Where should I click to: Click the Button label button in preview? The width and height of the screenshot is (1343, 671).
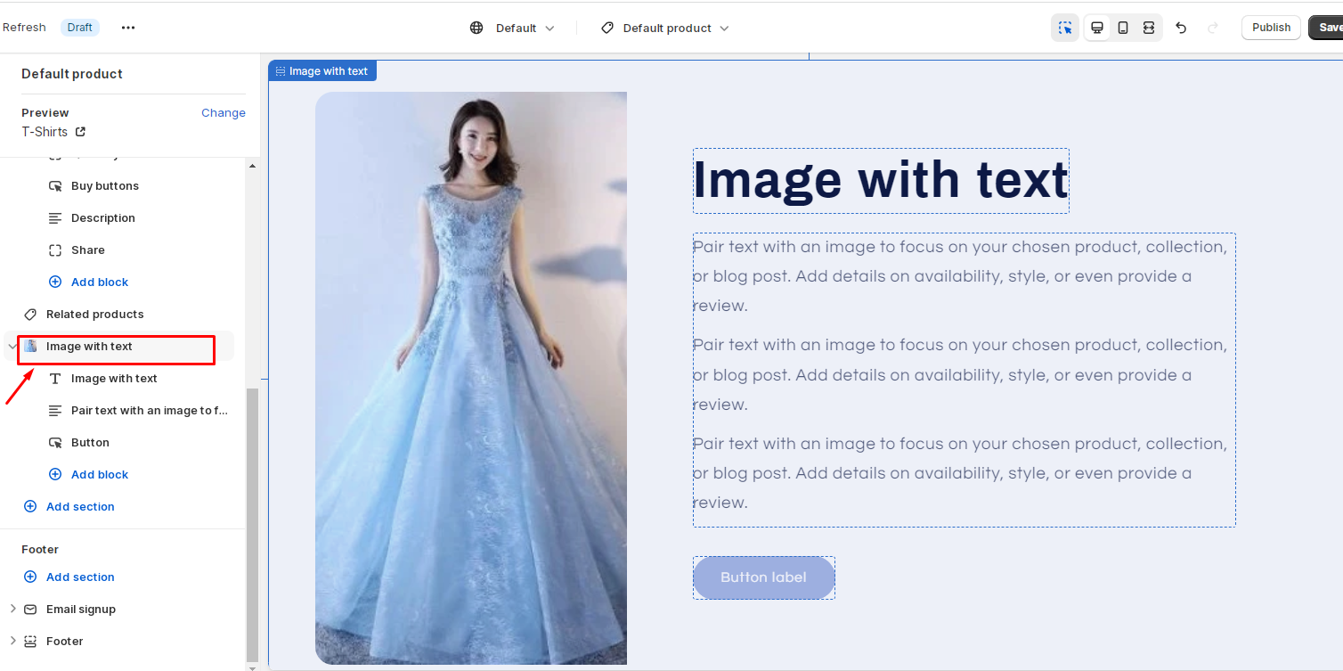[764, 577]
